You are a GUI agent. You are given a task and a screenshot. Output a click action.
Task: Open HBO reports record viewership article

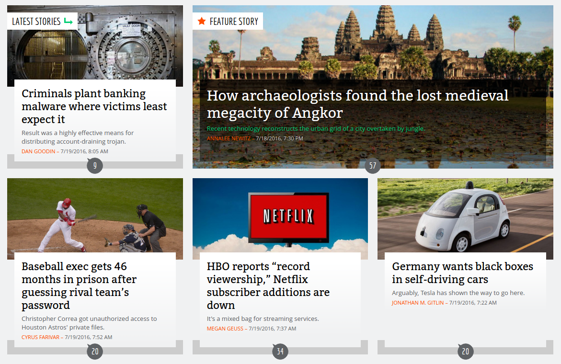(268, 286)
